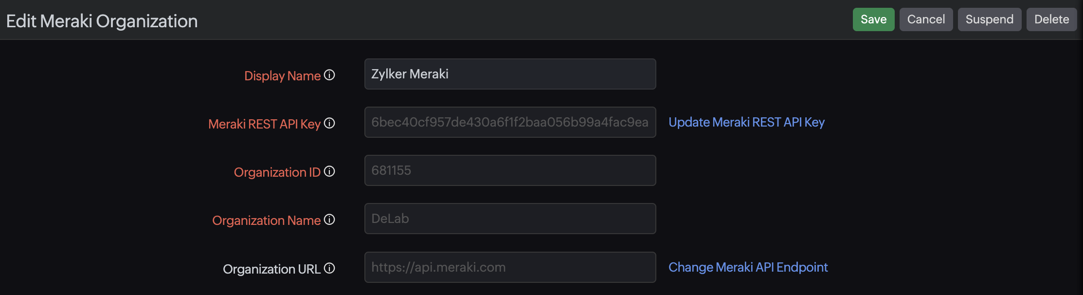This screenshot has height=295, width=1083.
Task: Click the info icon beside Display Name
Action: [329, 75]
